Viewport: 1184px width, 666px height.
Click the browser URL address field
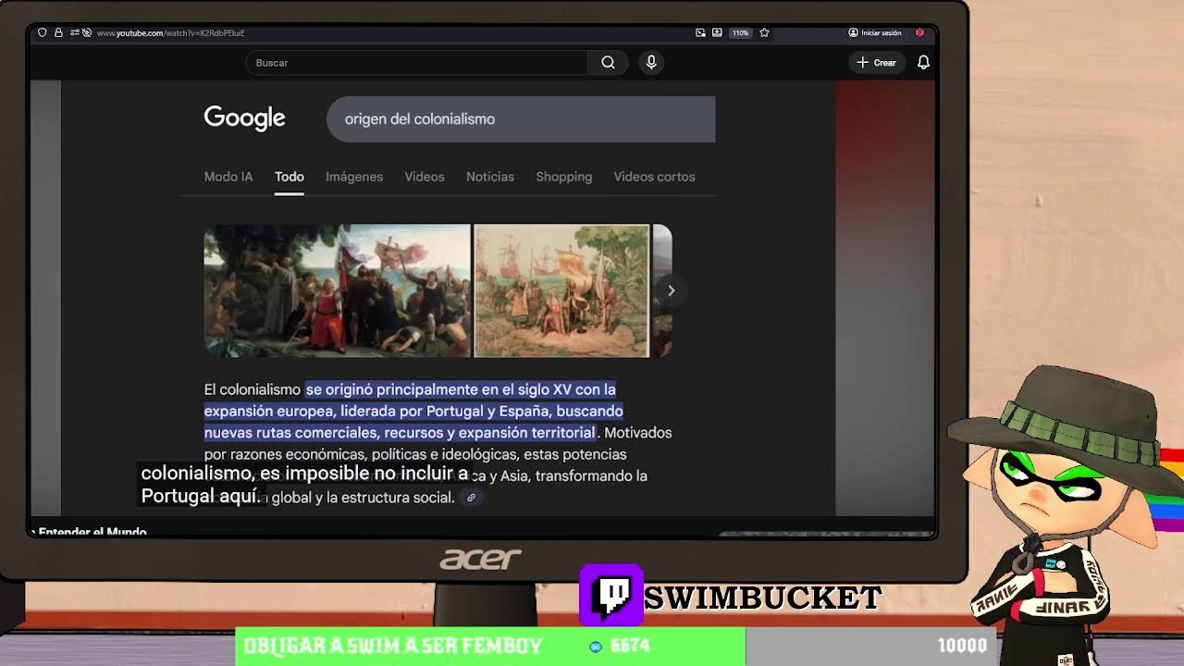point(170,32)
